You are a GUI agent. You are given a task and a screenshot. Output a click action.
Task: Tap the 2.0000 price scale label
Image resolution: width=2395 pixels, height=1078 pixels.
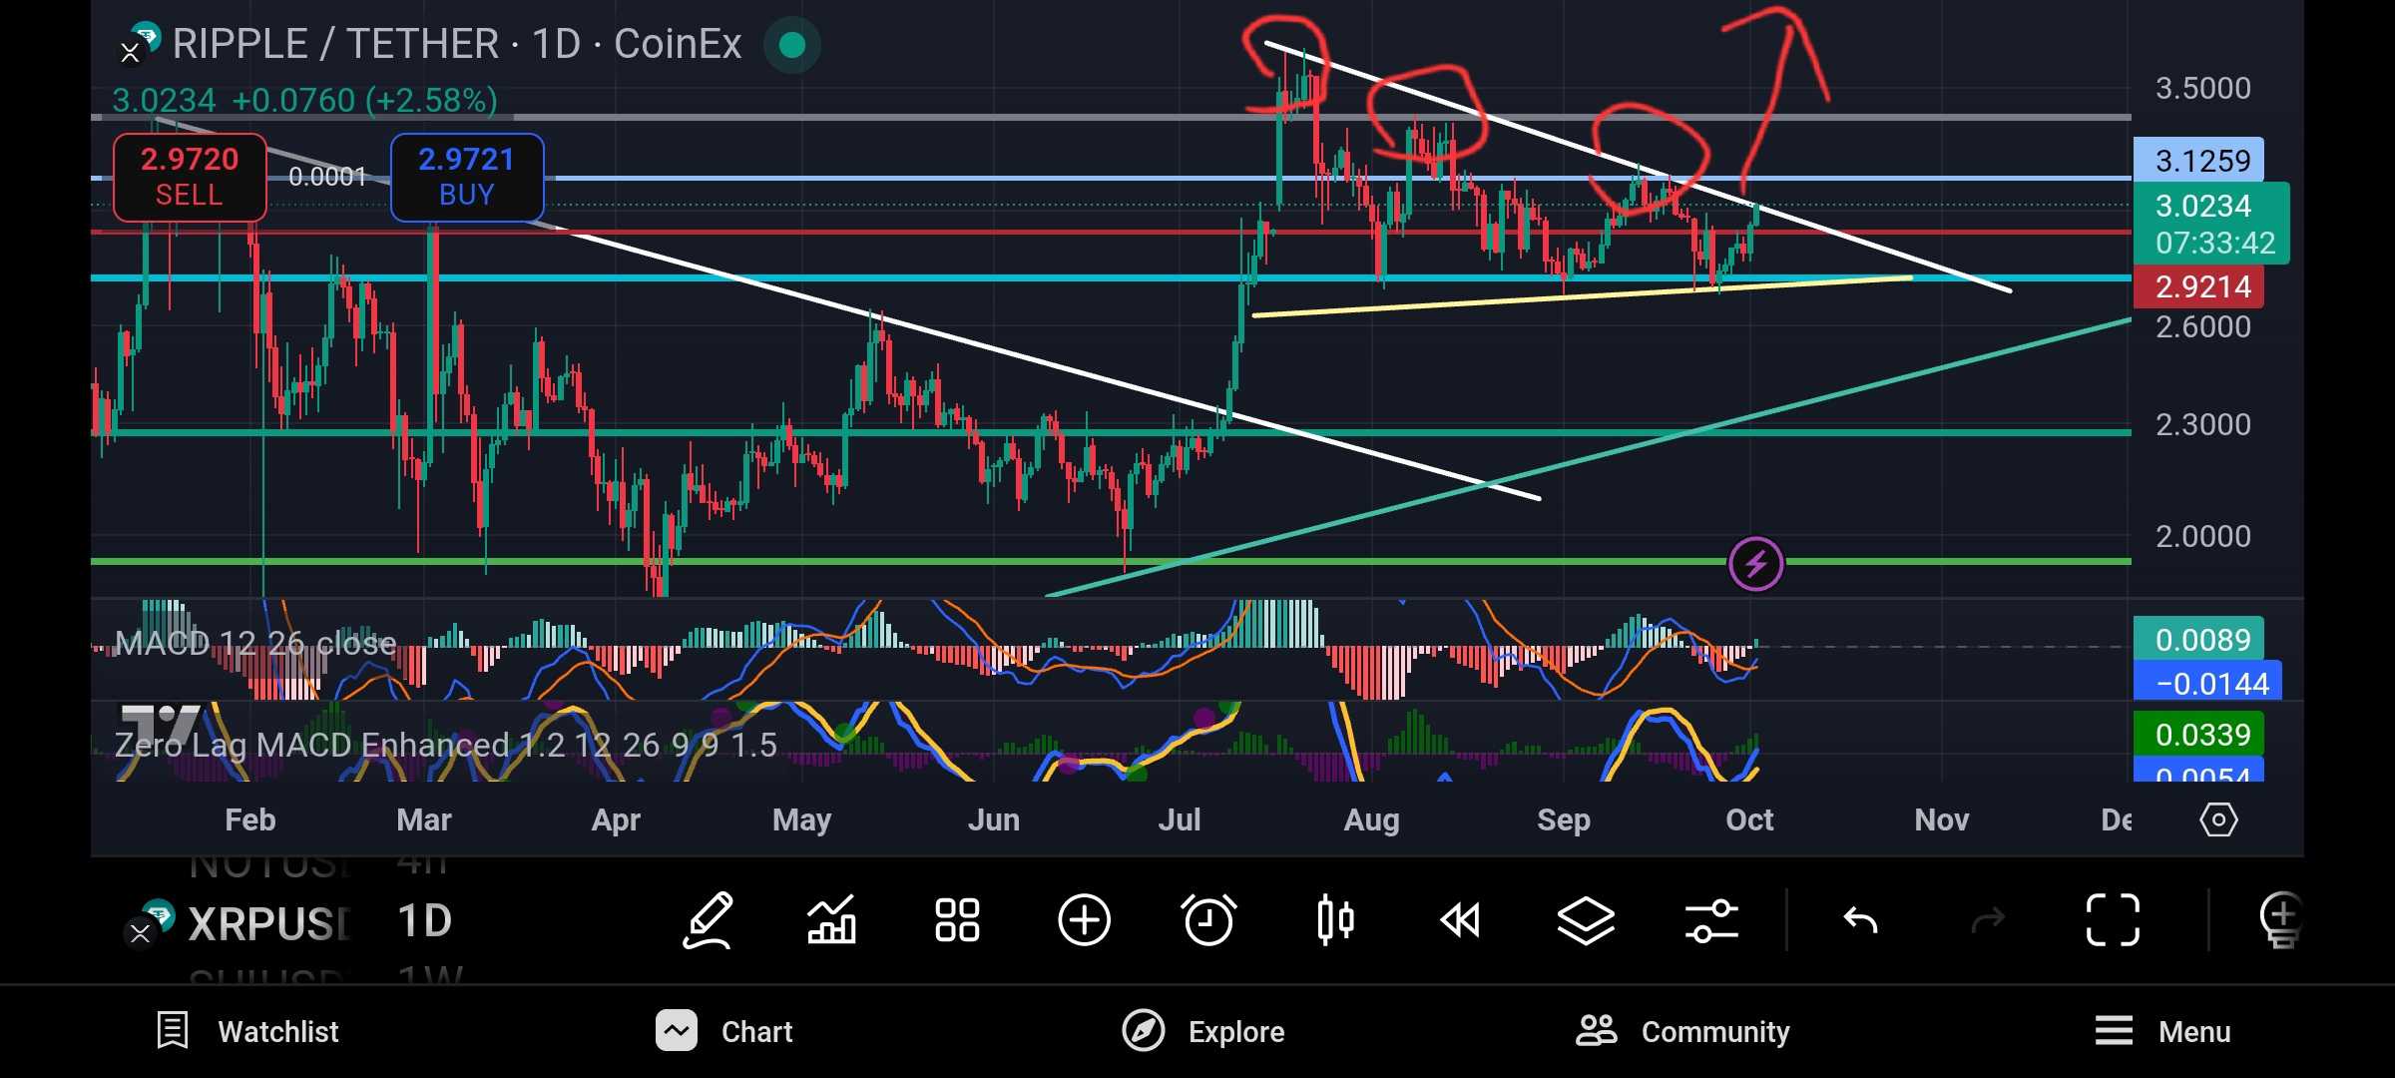pos(2203,536)
